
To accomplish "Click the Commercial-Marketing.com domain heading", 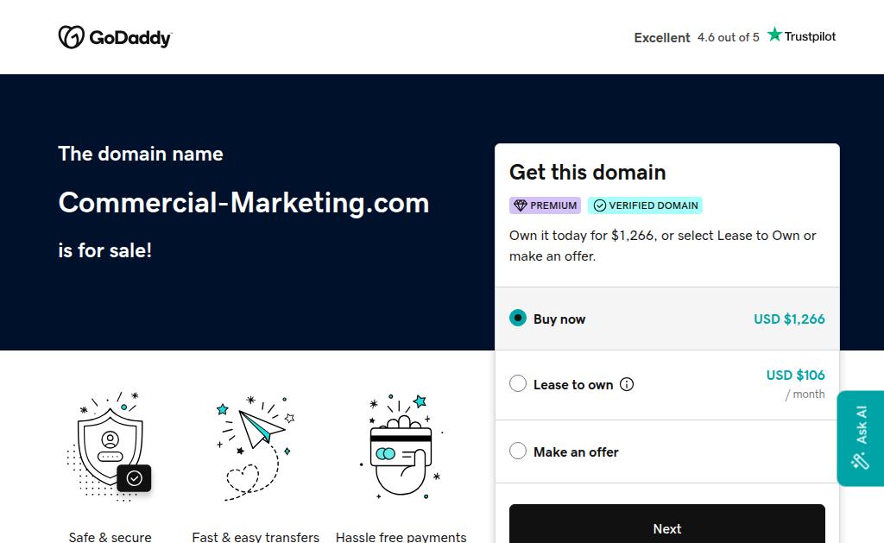I will [243, 203].
